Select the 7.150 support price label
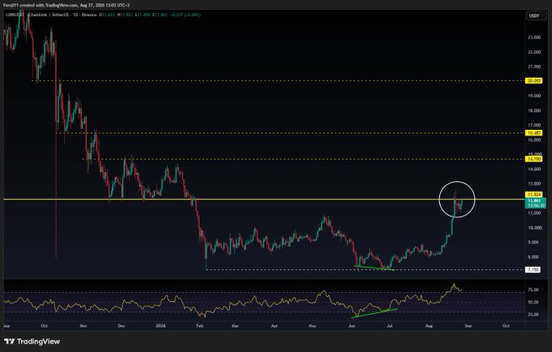Screen dimensions: 552x352 (x=533, y=270)
